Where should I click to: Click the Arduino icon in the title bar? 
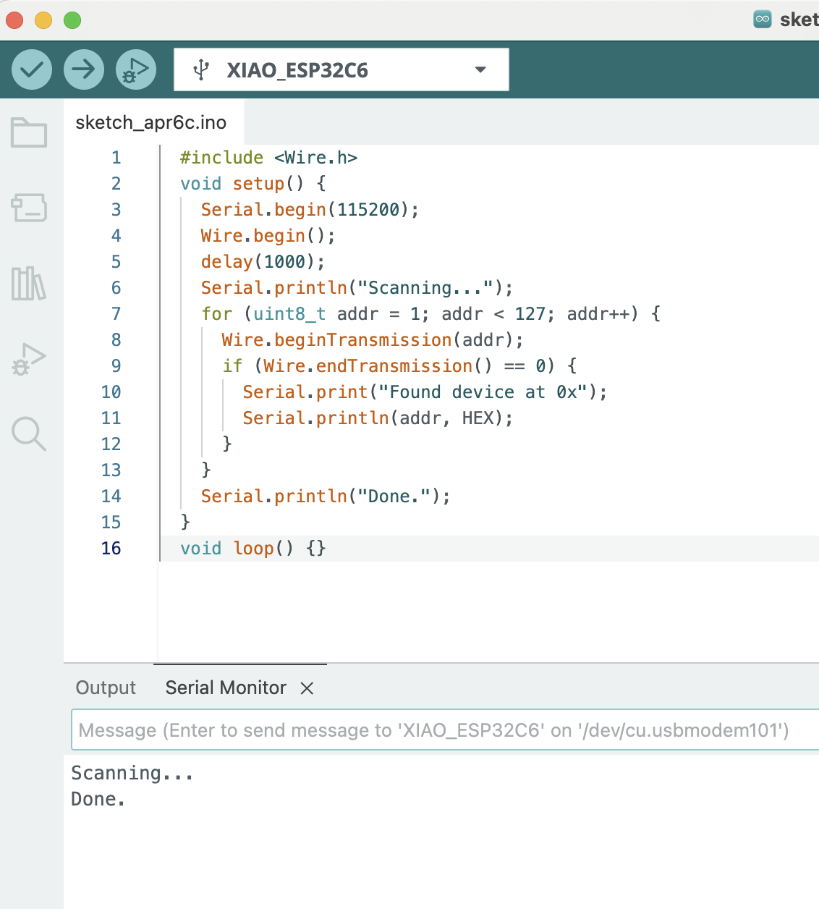coord(763,20)
